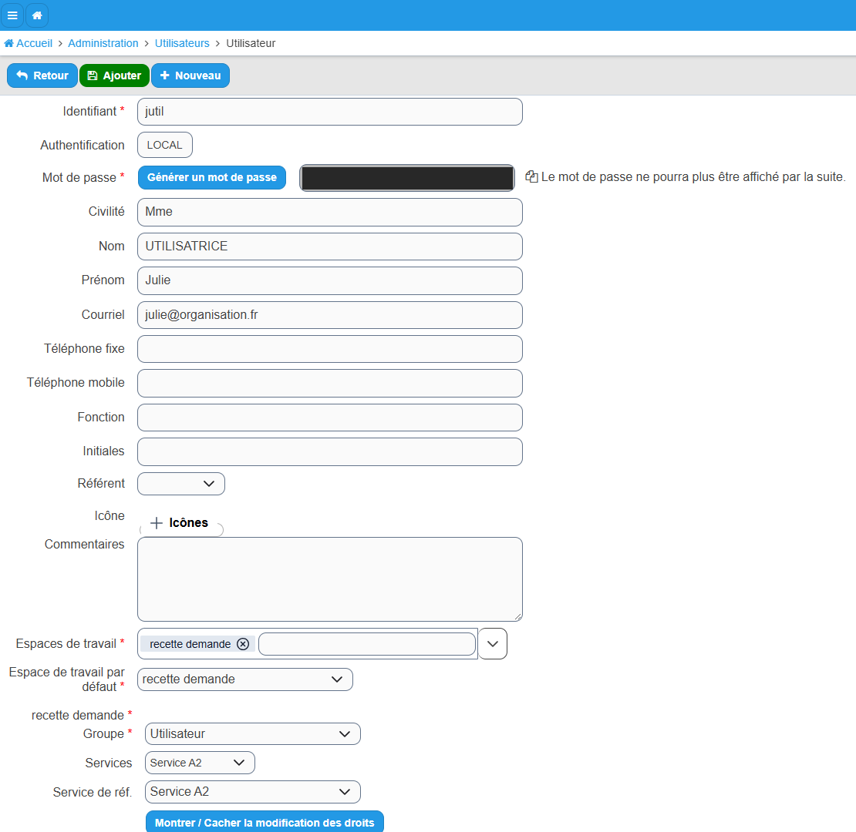Click the Nouveau button
The height and width of the screenshot is (832, 856).
click(190, 75)
